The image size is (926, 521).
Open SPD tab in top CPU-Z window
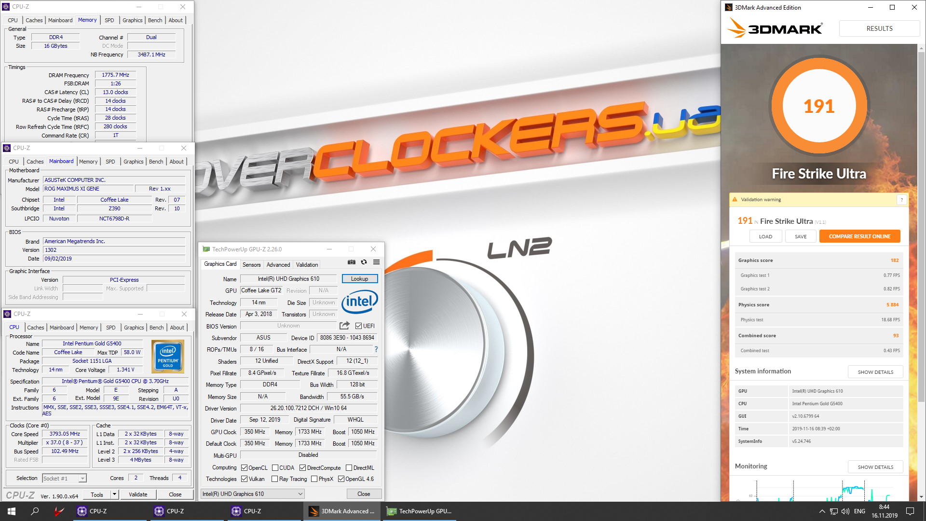pos(109,20)
